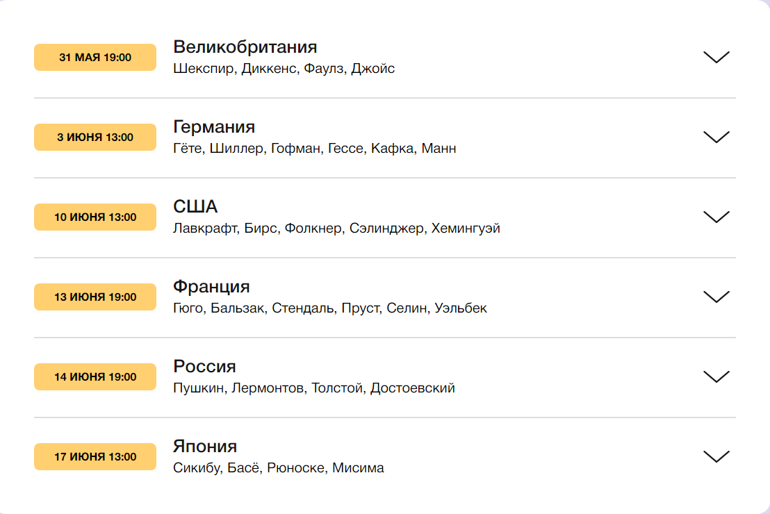Screen dimensions: 770x514
Task: Expand the Германия section arrow
Action: pyautogui.click(x=716, y=138)
